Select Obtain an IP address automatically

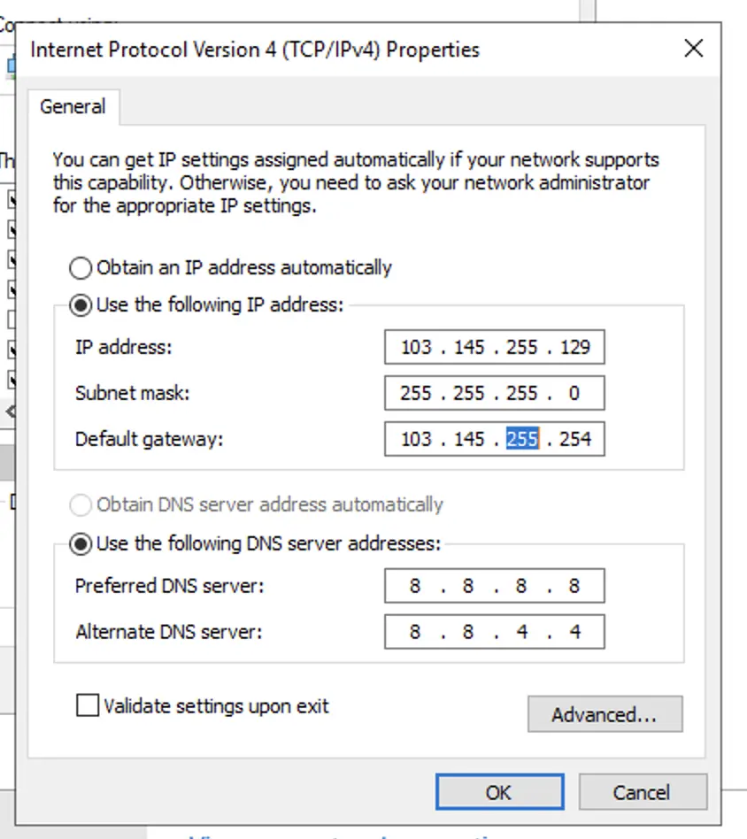[81, 268]
